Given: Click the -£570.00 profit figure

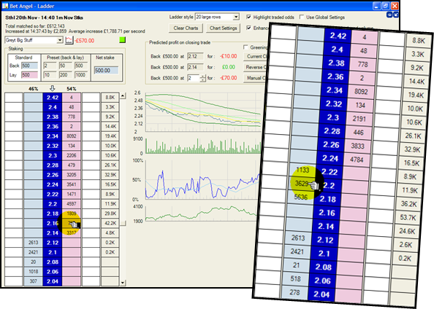Looking at the screenshot, I should point(85,41).
